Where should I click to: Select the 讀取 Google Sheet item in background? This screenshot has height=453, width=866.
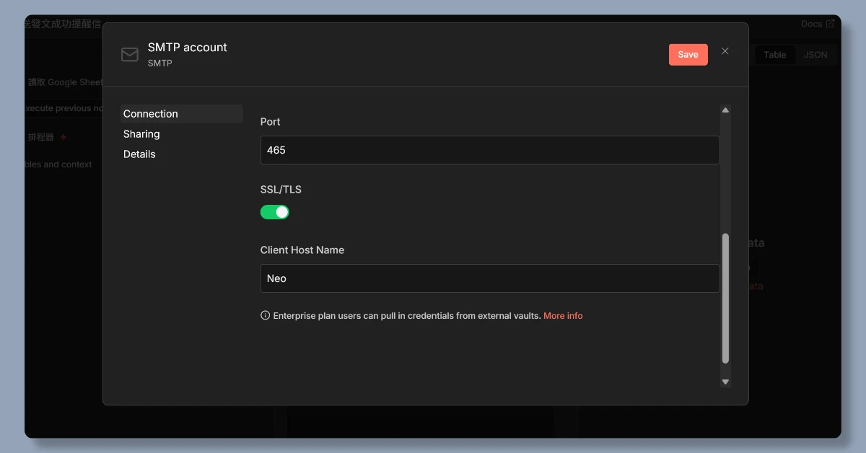click(65, 82)
